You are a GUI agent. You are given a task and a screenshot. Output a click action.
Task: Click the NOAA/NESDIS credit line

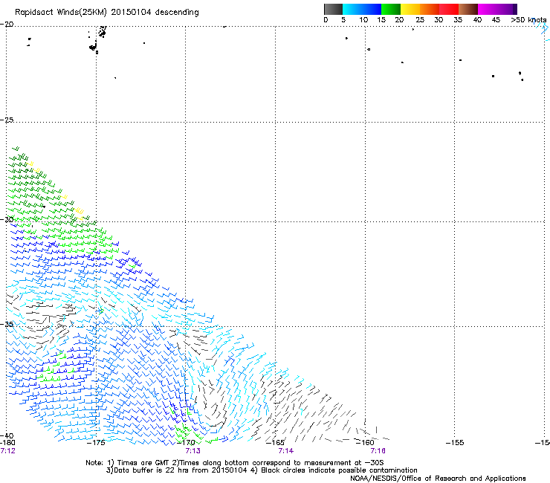coord(438,479)
